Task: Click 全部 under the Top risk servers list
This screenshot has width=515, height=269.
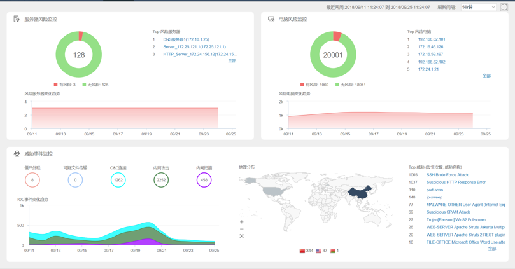Action: coord(232,61)
